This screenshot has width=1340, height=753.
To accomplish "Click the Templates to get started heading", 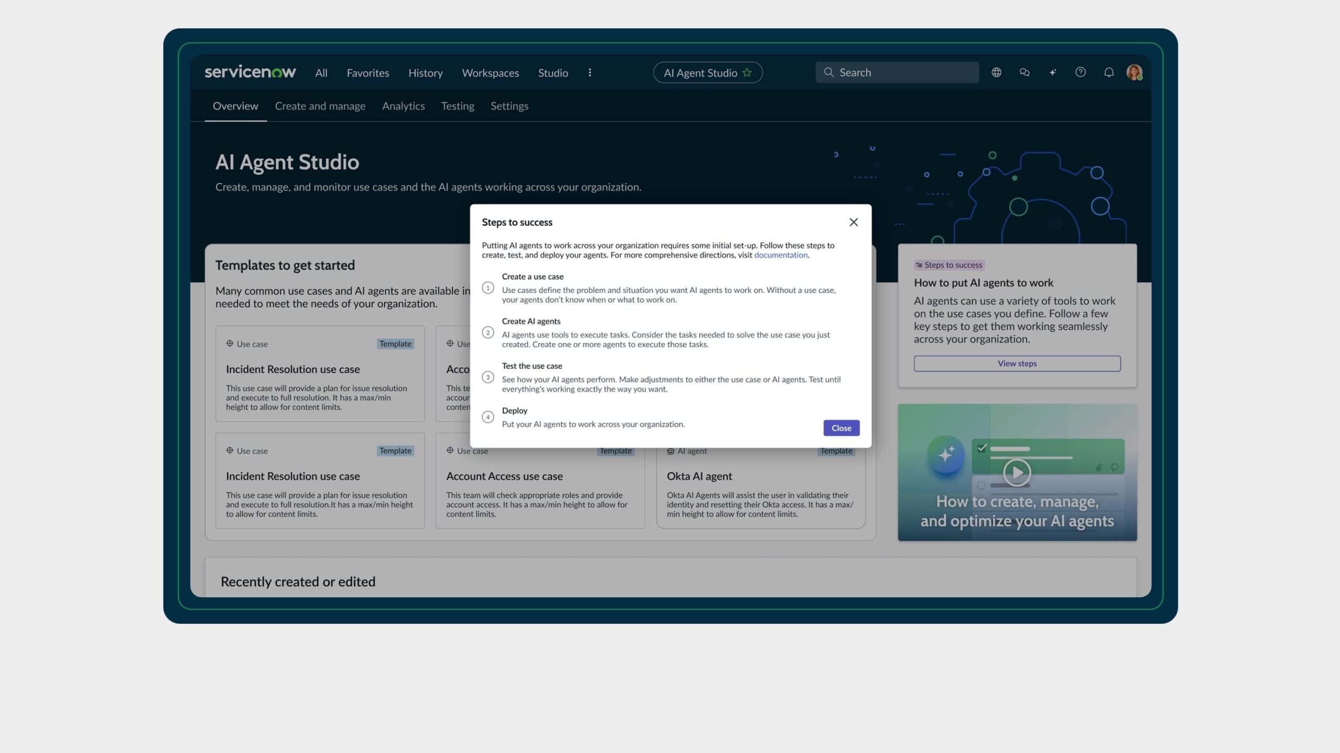I will [x=285, y=265].
